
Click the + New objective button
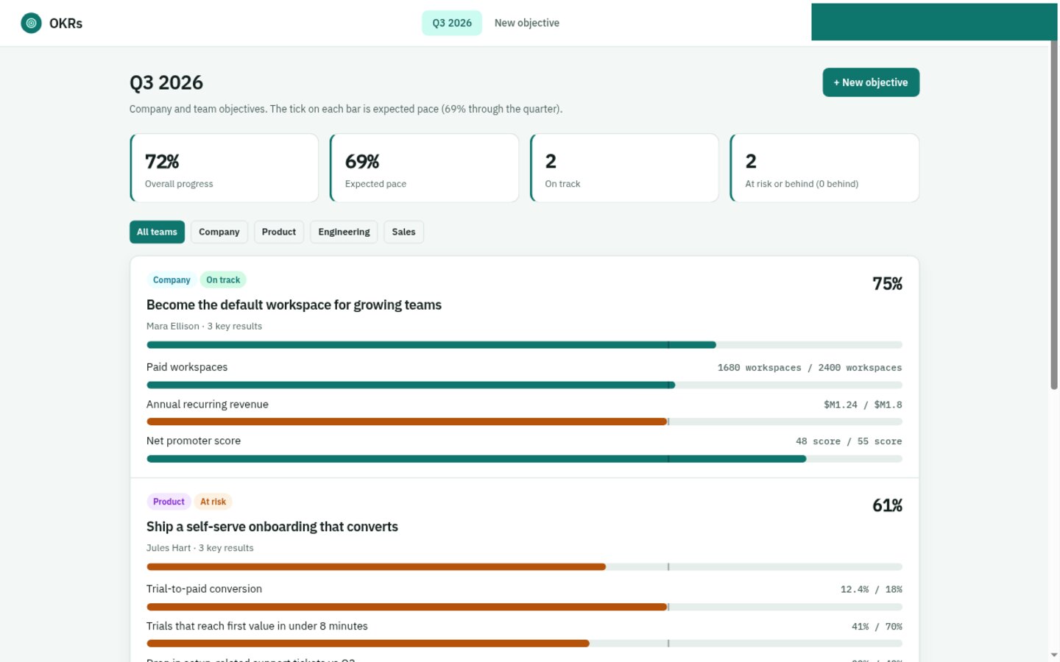point(871,82)
